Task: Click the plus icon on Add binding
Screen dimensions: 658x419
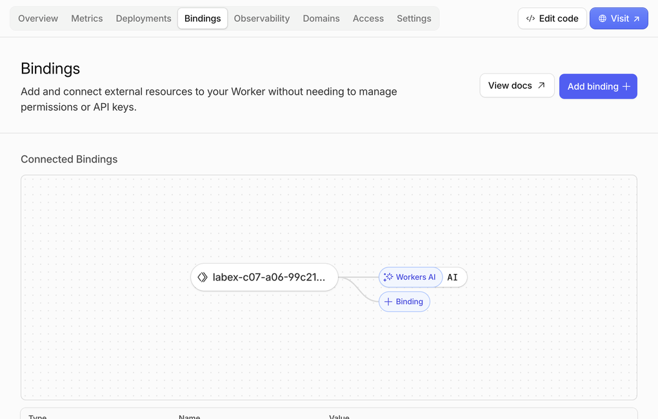Action: pyautogui.click(x=626, y=86)
